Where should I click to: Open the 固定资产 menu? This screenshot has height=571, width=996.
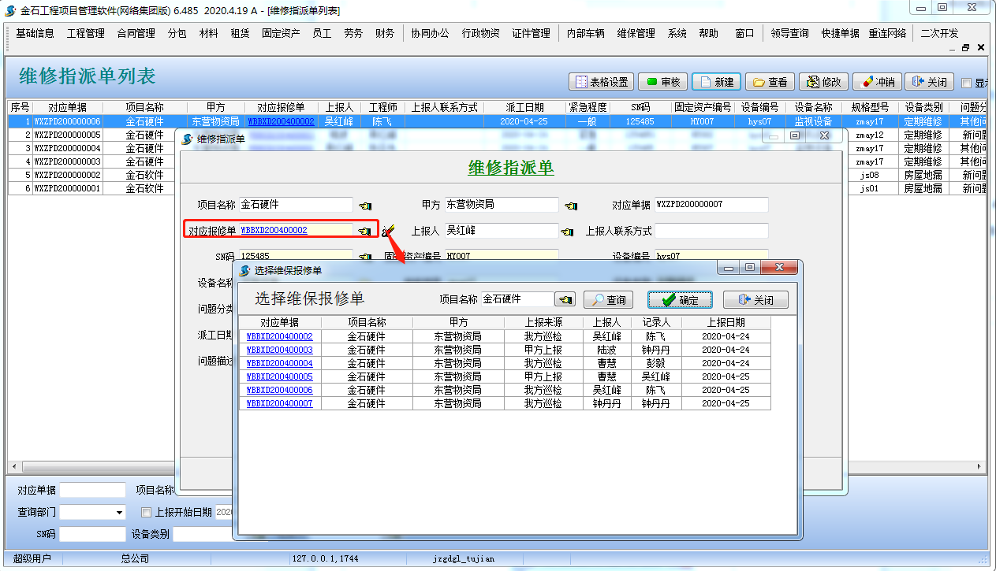281,33
